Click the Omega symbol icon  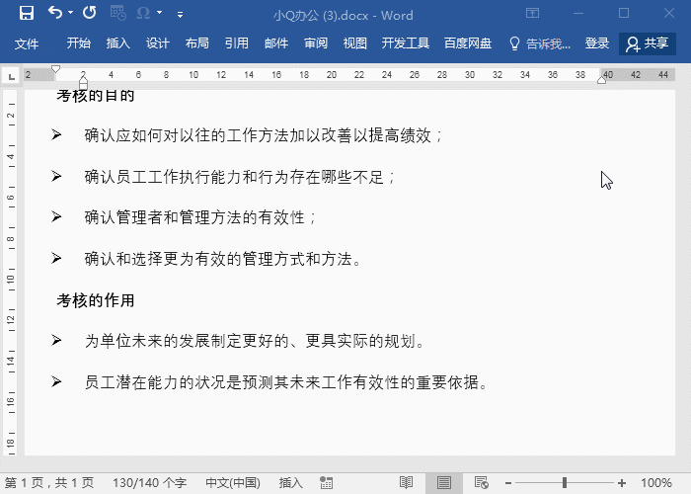pyautogui.click(x=143, y=13)
